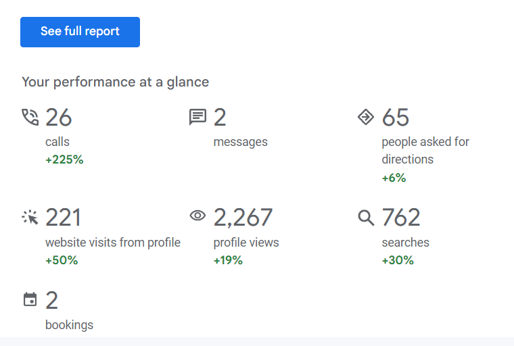Viewport: 514px width, 346px height.
Task: Click the 65 directions requests number
Action: (396, 118)
